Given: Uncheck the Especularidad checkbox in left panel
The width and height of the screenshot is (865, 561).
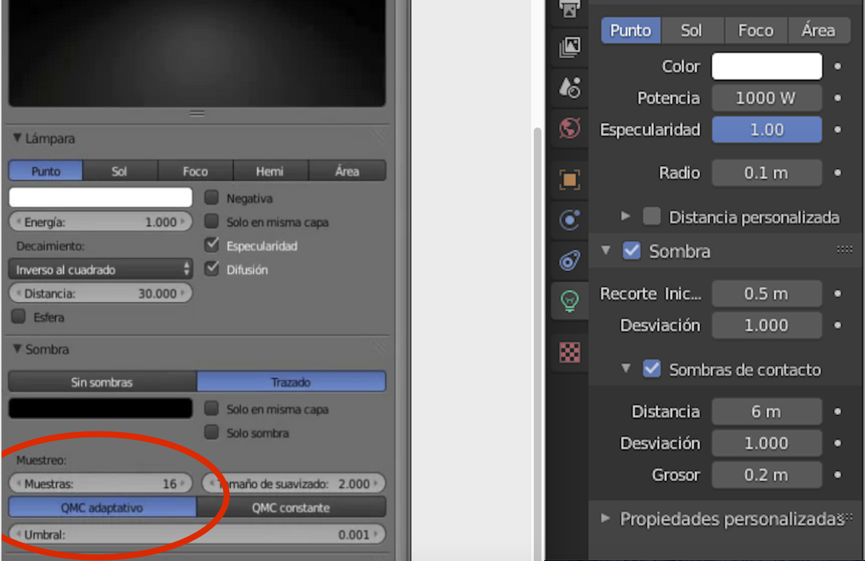Looking at the screenshot, I should pos(212,245).
